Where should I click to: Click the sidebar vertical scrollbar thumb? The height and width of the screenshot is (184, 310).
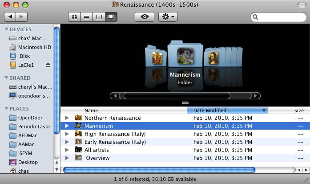(x=57, y=80)
